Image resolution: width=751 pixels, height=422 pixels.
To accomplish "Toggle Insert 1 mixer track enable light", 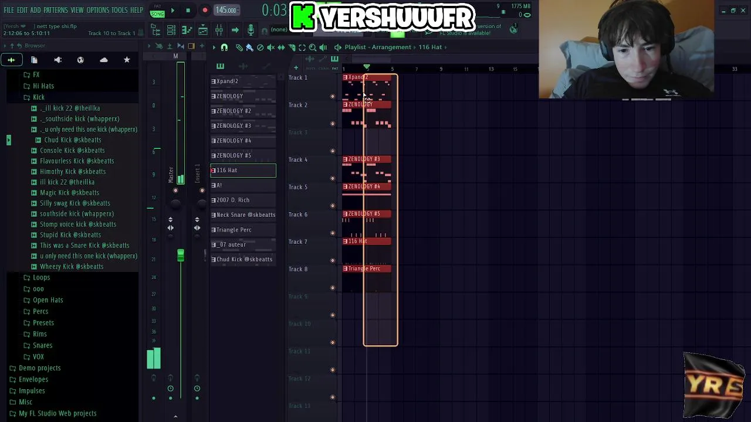I will (202, 190).
